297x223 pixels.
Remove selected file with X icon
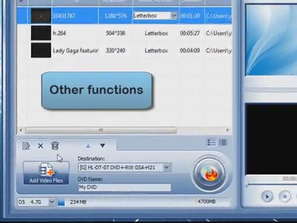(x=40, y=146)
